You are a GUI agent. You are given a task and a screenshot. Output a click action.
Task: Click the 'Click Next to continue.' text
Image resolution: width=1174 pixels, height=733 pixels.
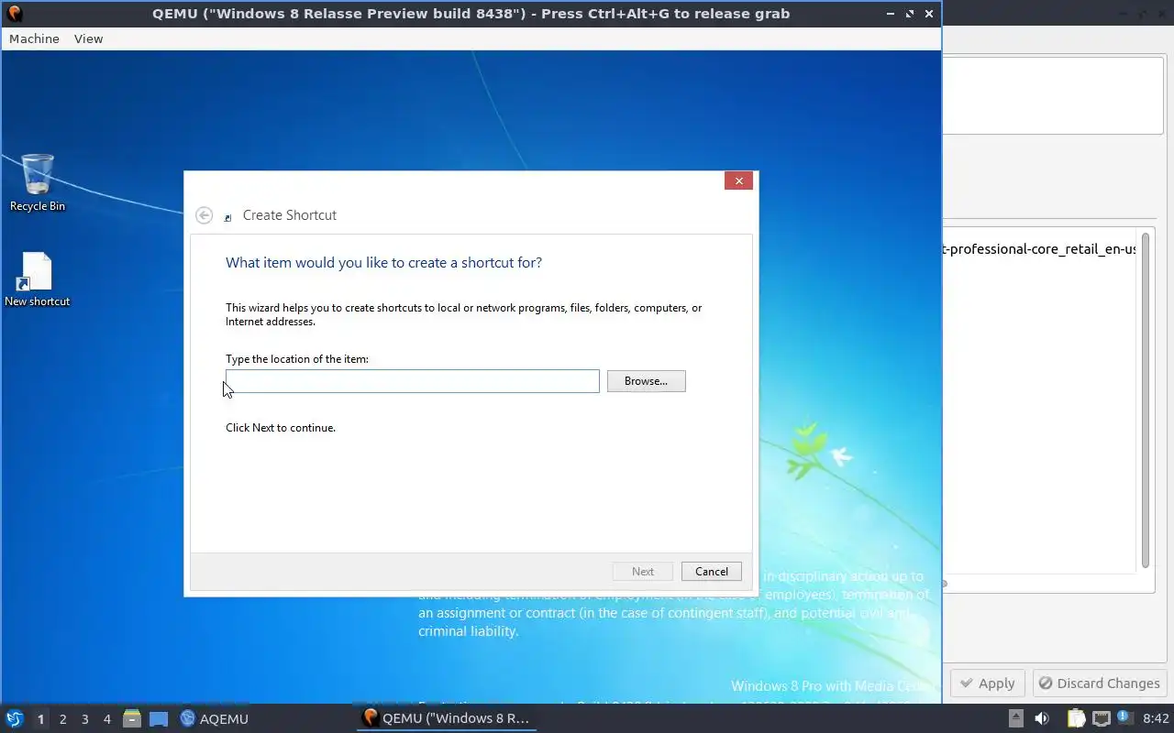tap(281, 428)
